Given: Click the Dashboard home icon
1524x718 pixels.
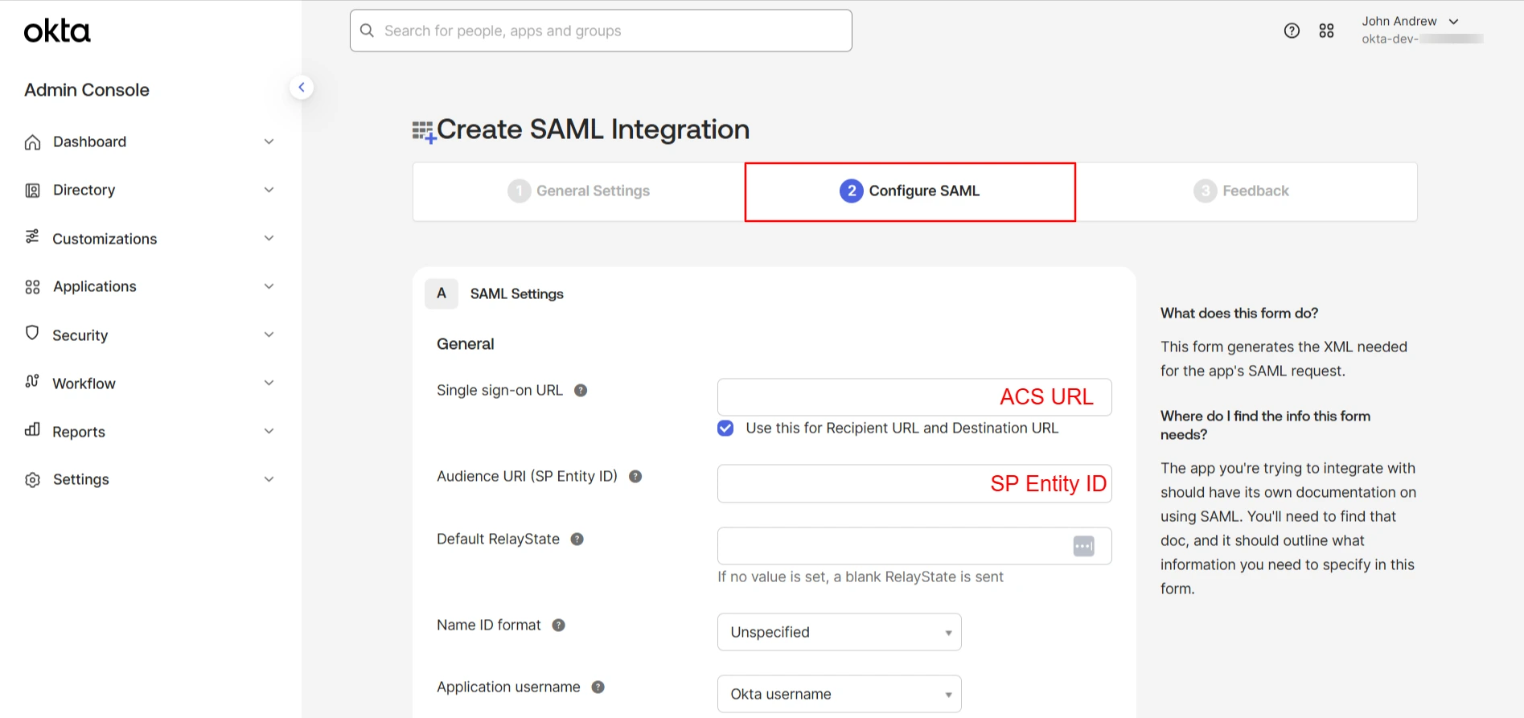Looking at the screenshot, I should pyautogui.click(x=32, y=142).
